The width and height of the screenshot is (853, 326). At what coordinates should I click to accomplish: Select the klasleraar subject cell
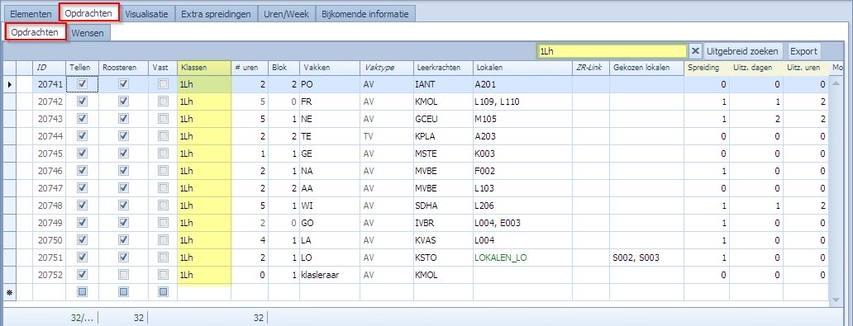pyautogui.click(x=330, y=275)
